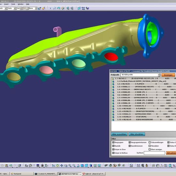Image resolution: width=176 pixels, height=176 pixels.
Task: Click the shading mode cylinder icon
Action: click(91, 166)
